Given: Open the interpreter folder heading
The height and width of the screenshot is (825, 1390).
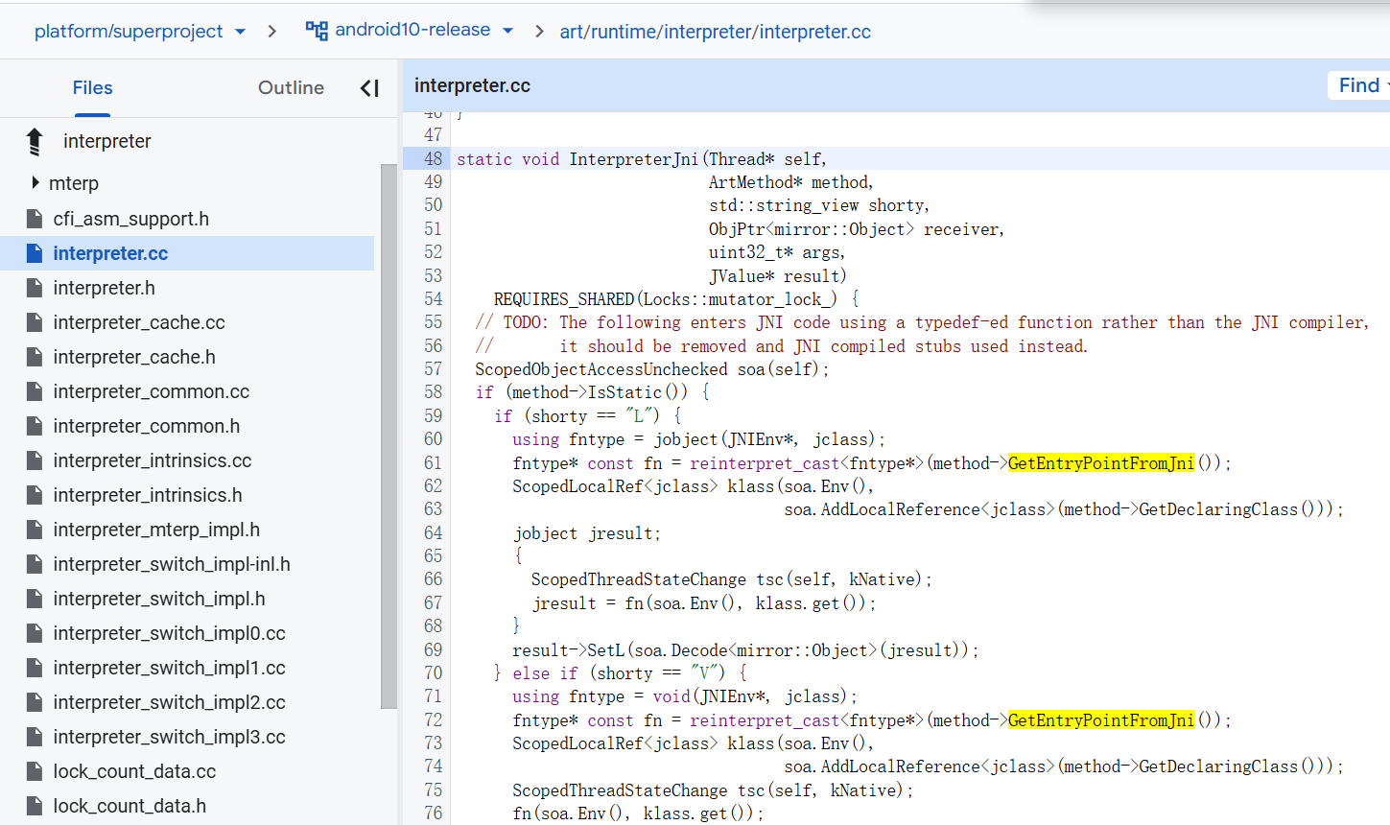Looking at the screenshot, I should 106,141.
